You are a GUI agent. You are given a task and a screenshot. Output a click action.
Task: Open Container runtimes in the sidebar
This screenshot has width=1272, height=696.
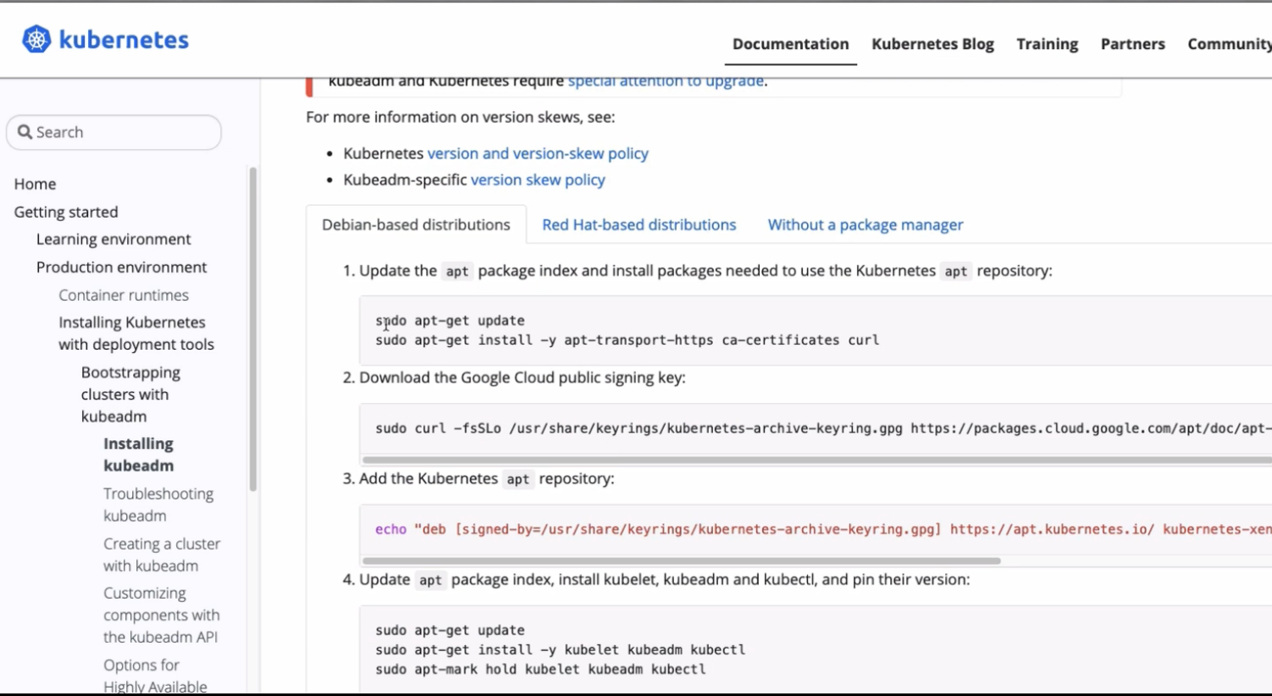click(x=124, y=295)
